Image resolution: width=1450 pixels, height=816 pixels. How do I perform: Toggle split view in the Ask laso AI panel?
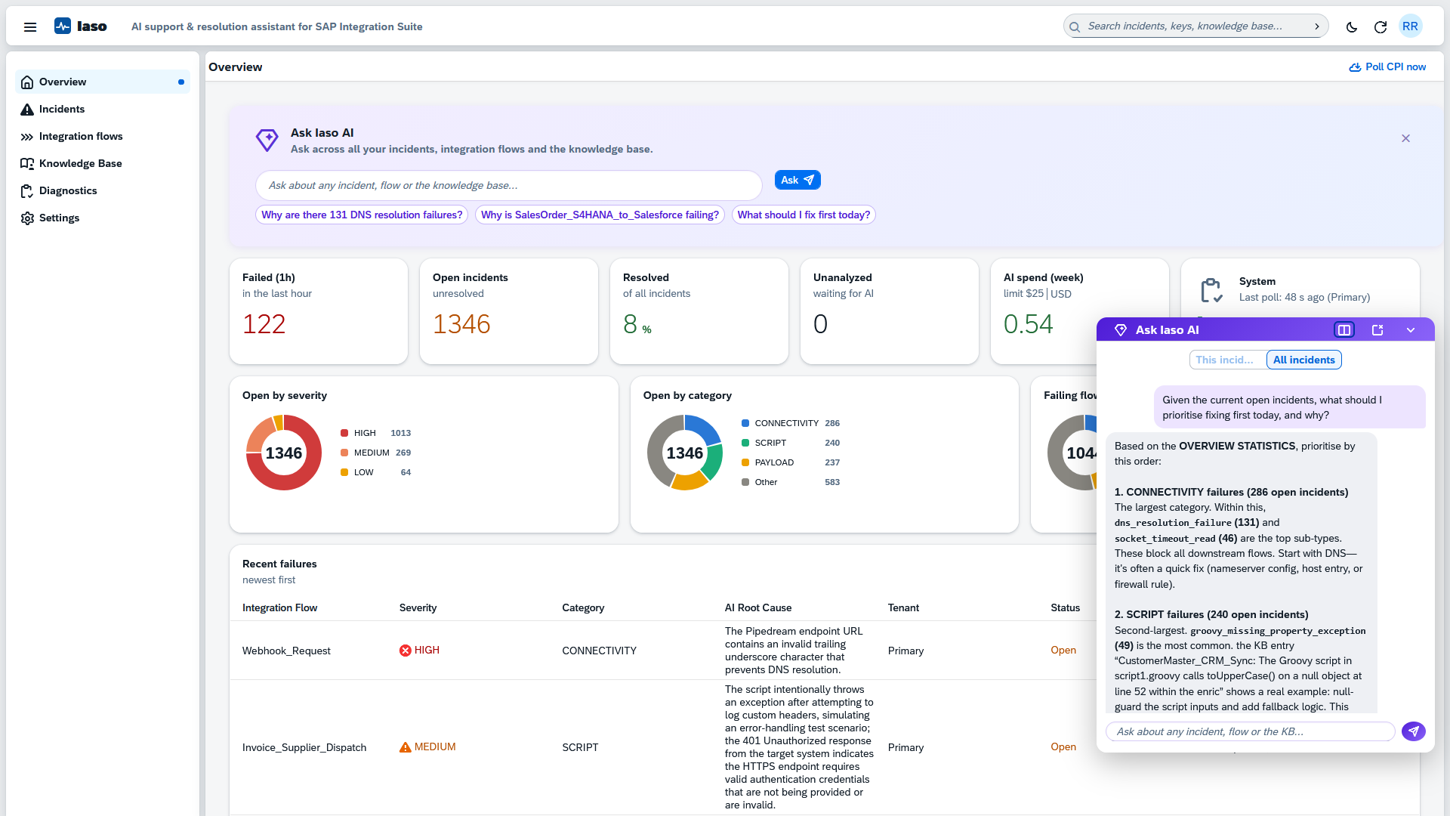click(x=1344, y=330)
